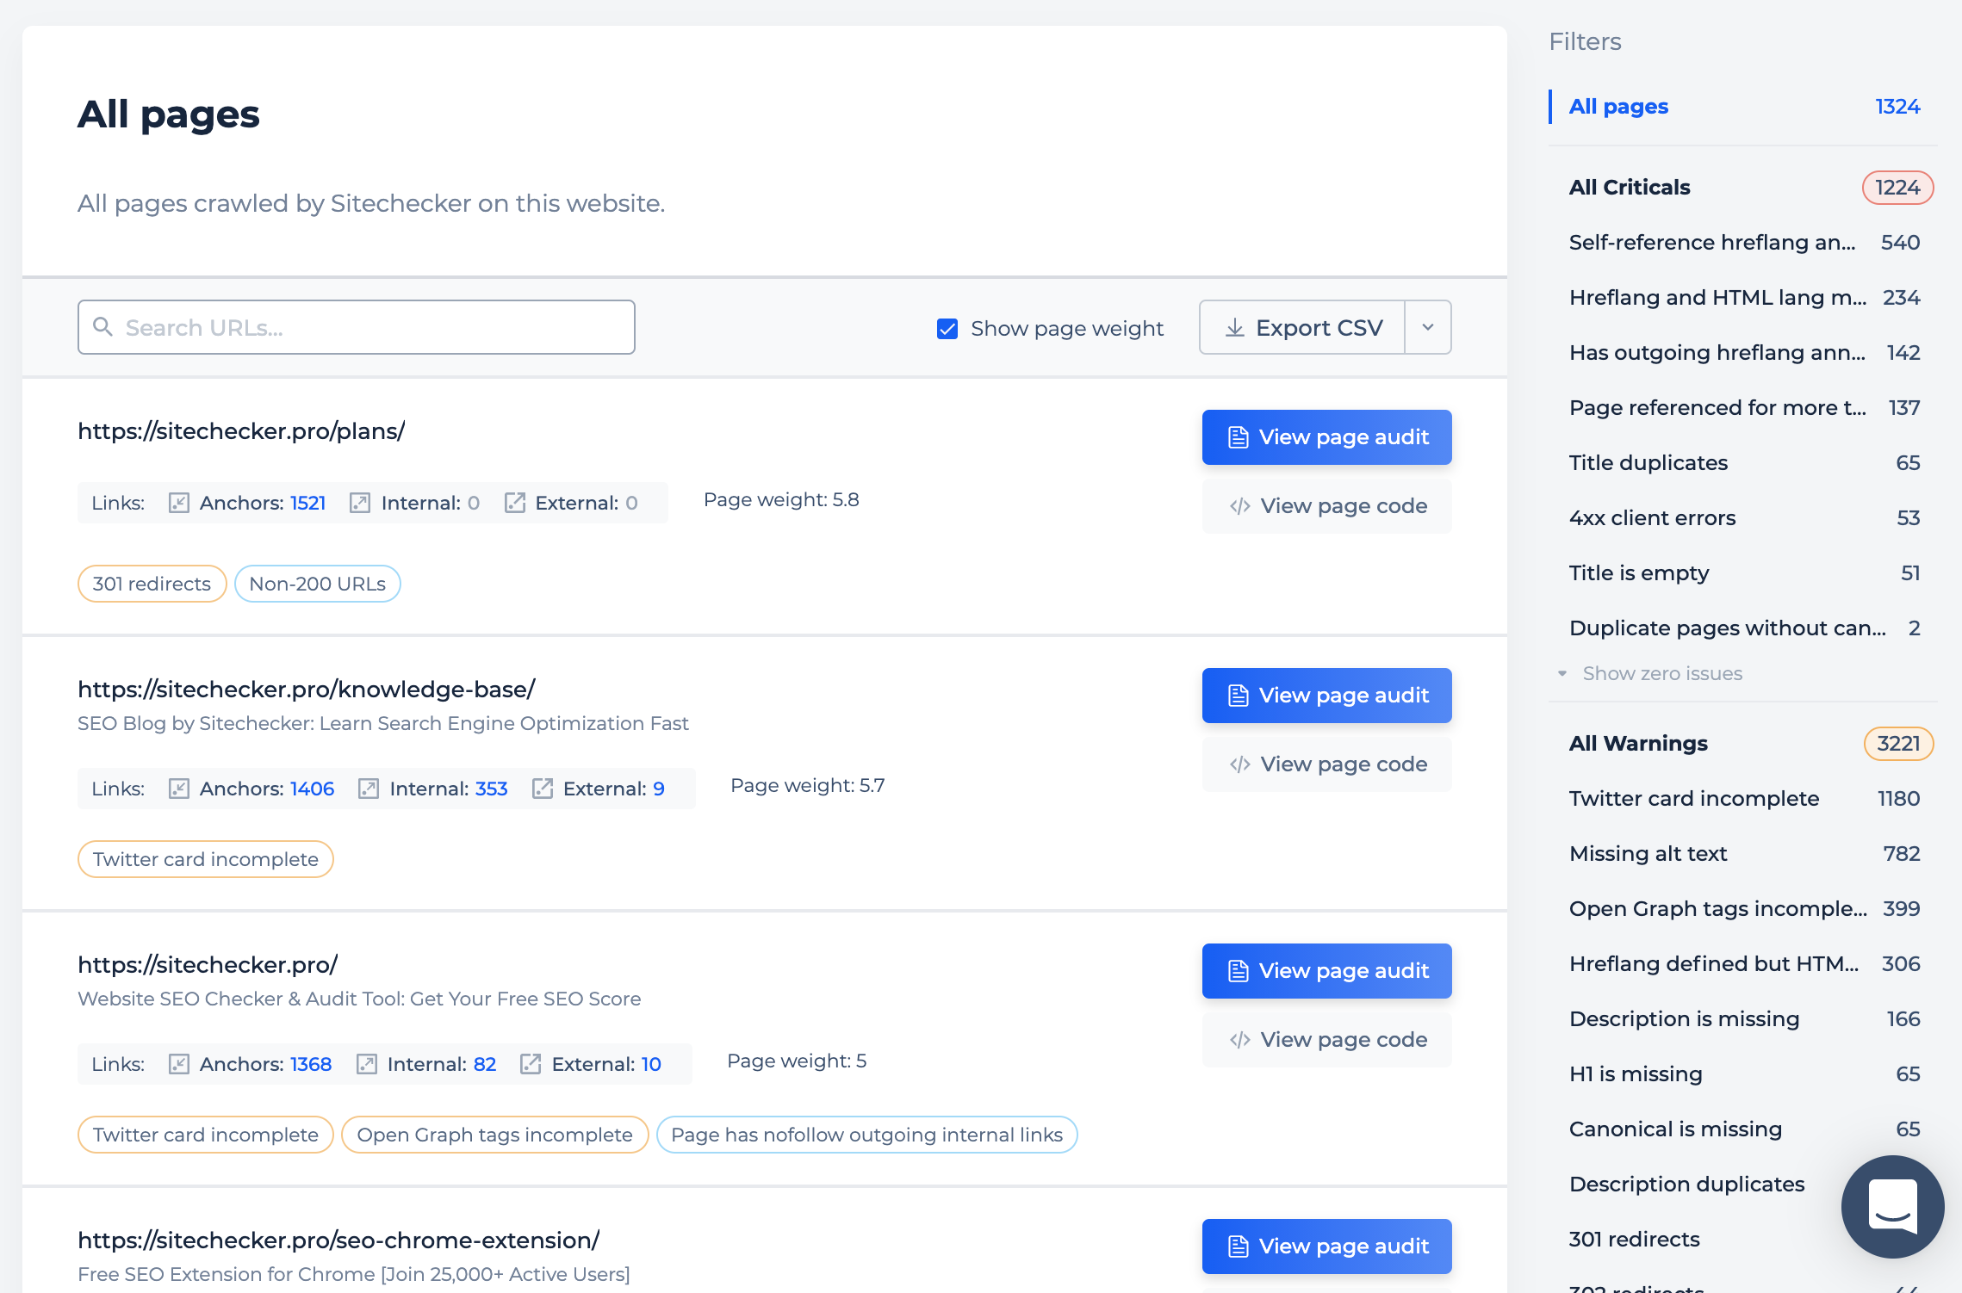Click code icon on knowledge-base View page code
Screen dimensions: 1962x1293
point(1239,764)
